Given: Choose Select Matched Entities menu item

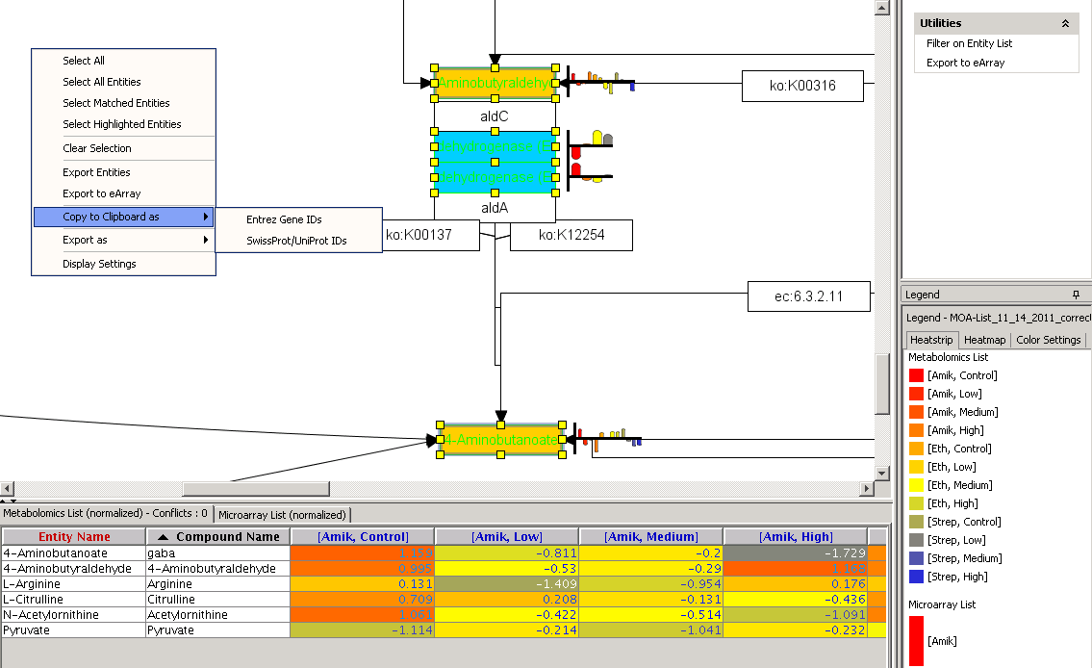Looking at the screenshot, I should point(116,103).
